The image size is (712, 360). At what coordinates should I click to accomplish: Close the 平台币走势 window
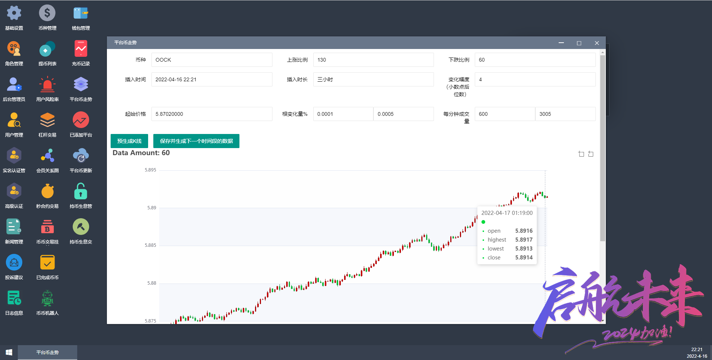[597, 43]
